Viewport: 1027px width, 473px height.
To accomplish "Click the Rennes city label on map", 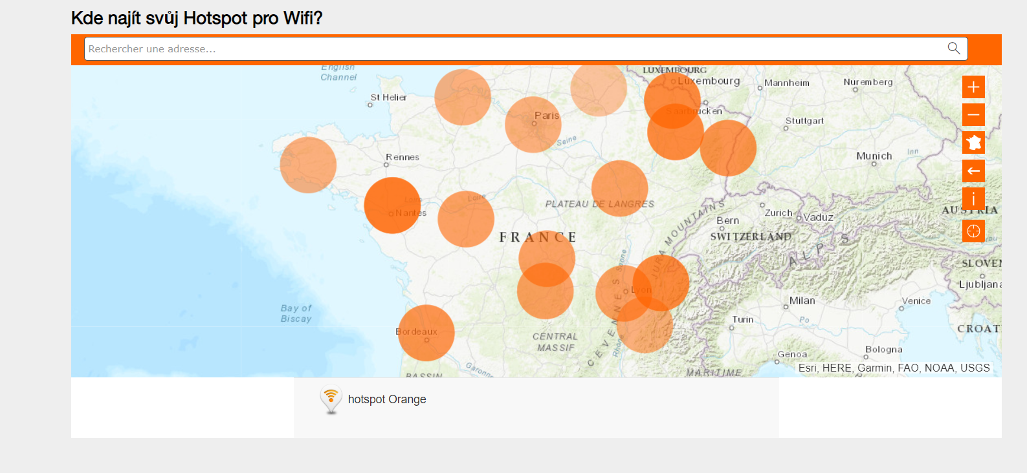I will [x=403, y=157].
